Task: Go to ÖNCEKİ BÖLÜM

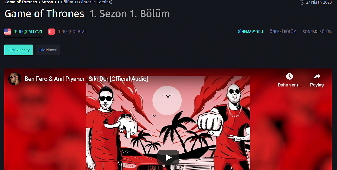Action: pyautogui.click(x=283, y=32)
